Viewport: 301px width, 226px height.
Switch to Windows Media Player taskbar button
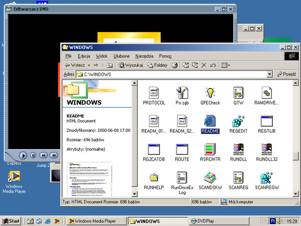(x=96, y=221)
